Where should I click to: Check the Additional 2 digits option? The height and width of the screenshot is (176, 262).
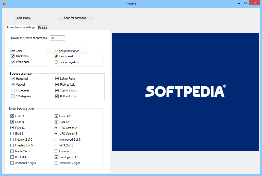click(x=56, y=163)
